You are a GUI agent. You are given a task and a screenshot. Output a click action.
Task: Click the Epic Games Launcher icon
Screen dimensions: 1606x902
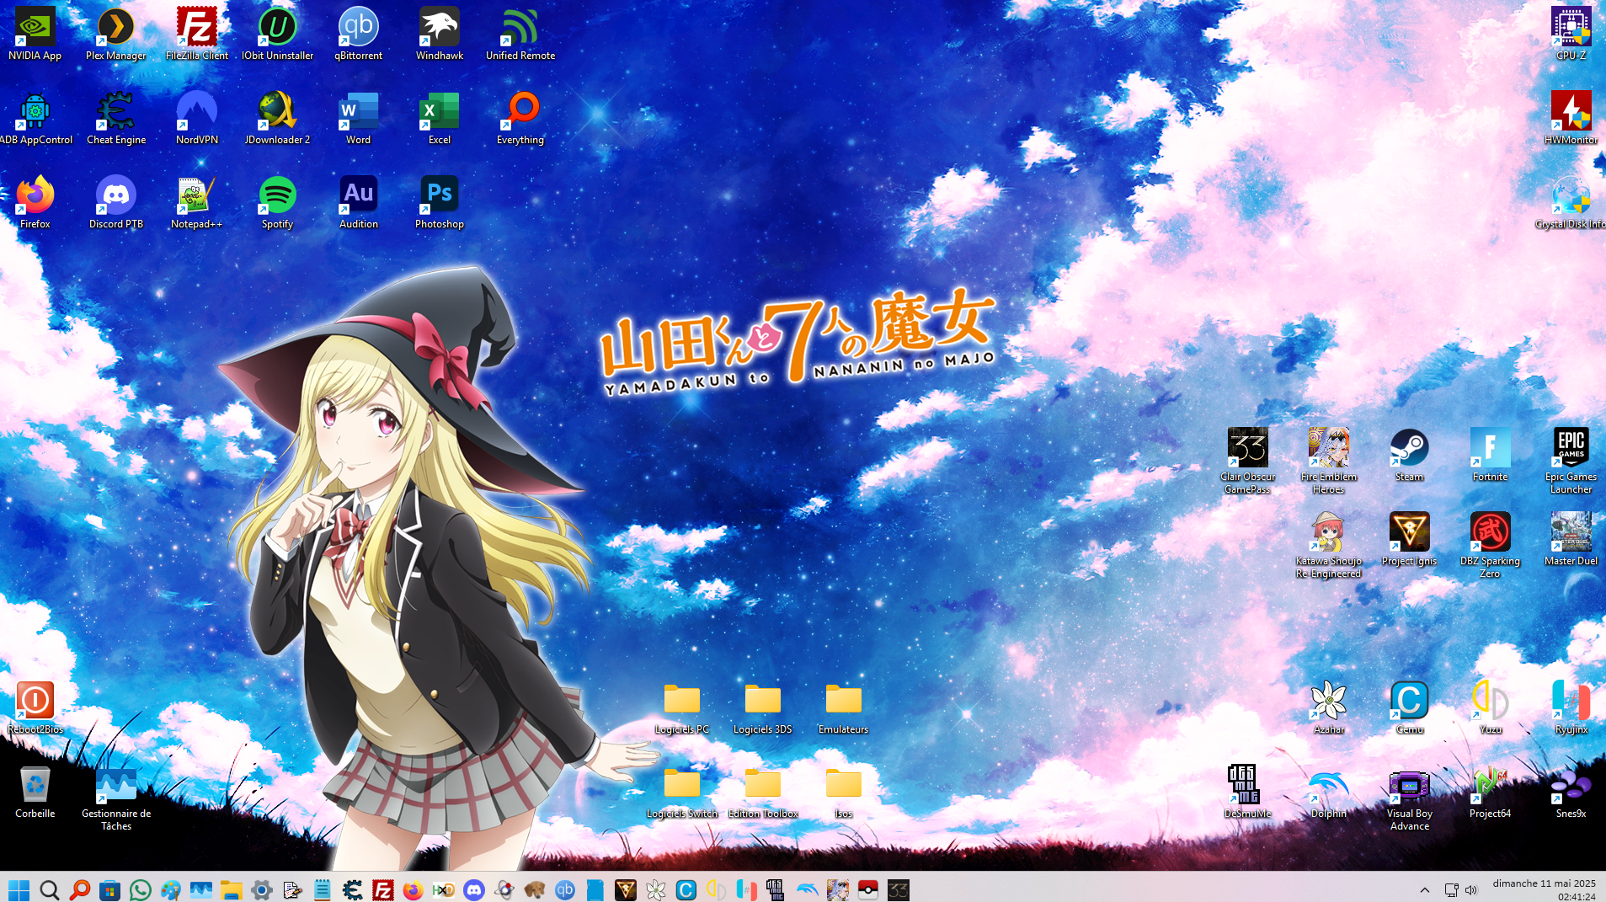(1571, 461)
